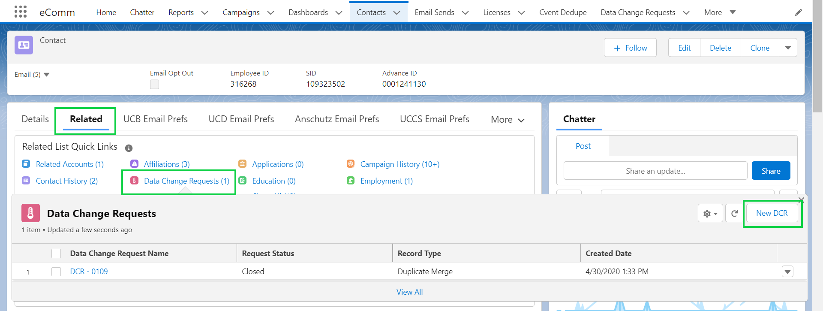Expand the Reports navigation dropdown

point(205,13)
